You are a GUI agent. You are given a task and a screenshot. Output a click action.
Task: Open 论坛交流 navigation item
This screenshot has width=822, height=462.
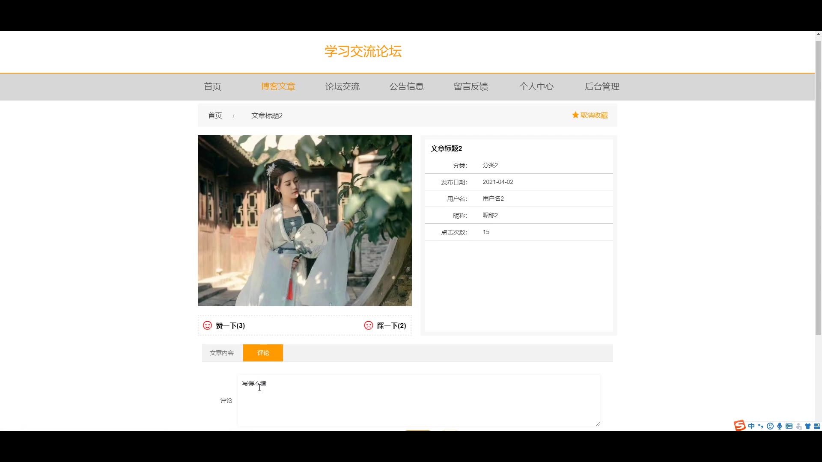click(x=342, y=86)
